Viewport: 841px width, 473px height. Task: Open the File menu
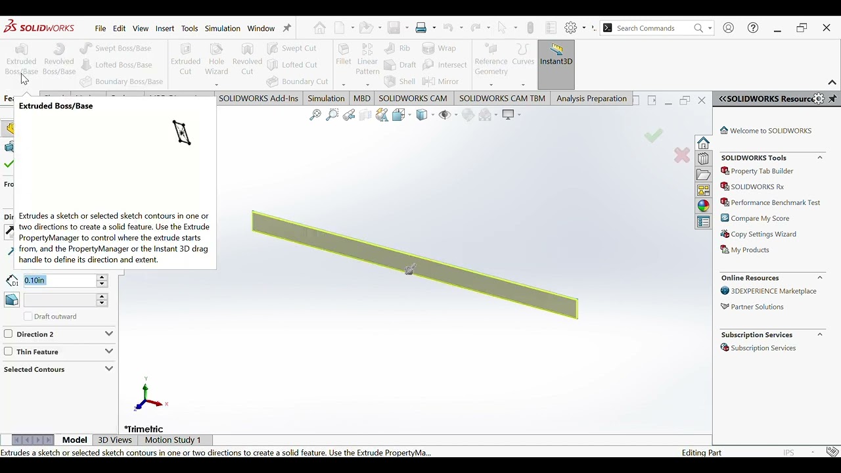click(x=100, y=28)
